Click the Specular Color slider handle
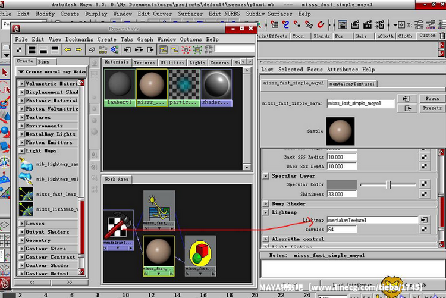Viewport: 446px width, 298px height. 389,184
